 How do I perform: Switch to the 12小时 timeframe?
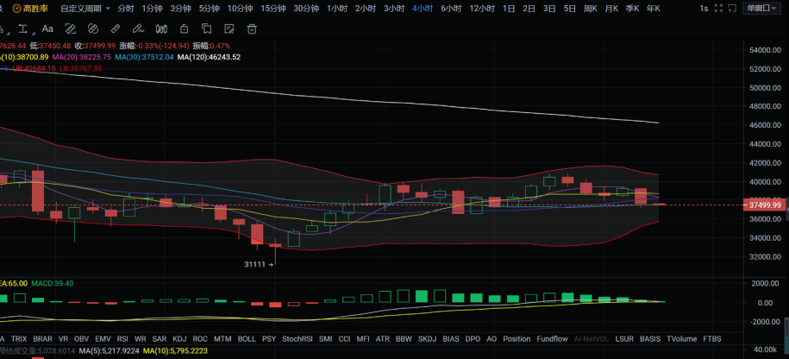(482, 8)
